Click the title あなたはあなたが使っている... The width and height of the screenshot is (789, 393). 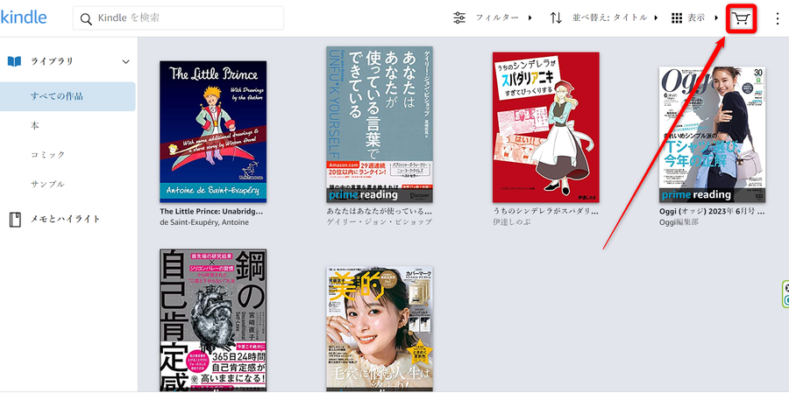coord(379,212)
